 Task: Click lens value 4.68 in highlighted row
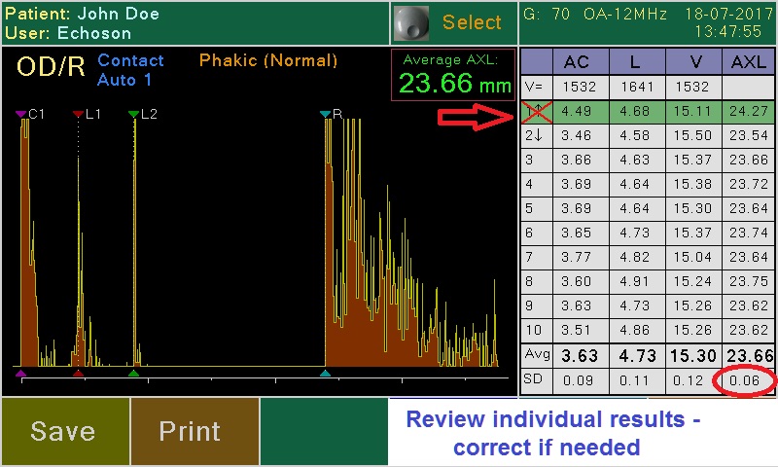[637, 111]
